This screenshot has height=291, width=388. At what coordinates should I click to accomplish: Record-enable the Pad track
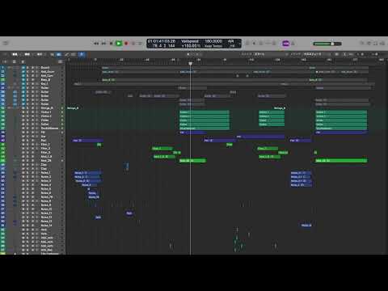[32, 141]
